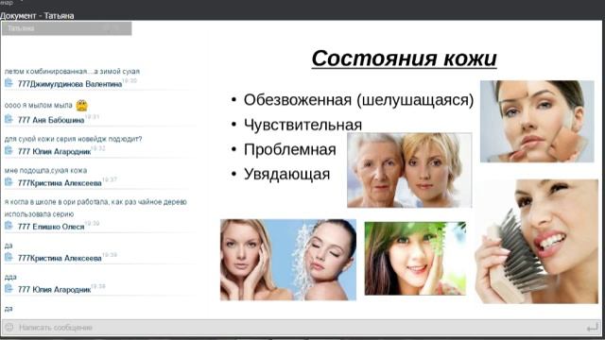Open user name 777 Елишко Олеся
Viewport: 605px width, 340px height.
(51, 227)
